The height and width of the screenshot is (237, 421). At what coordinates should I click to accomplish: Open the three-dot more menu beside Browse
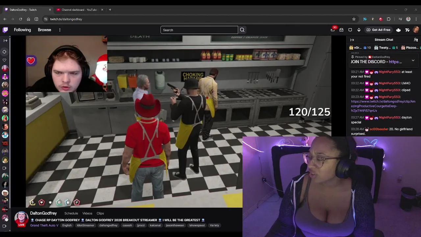60,30
